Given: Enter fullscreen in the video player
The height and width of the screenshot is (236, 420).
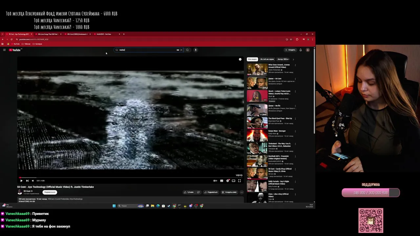Looking at the screenshot, I should (x=240, y=181).
